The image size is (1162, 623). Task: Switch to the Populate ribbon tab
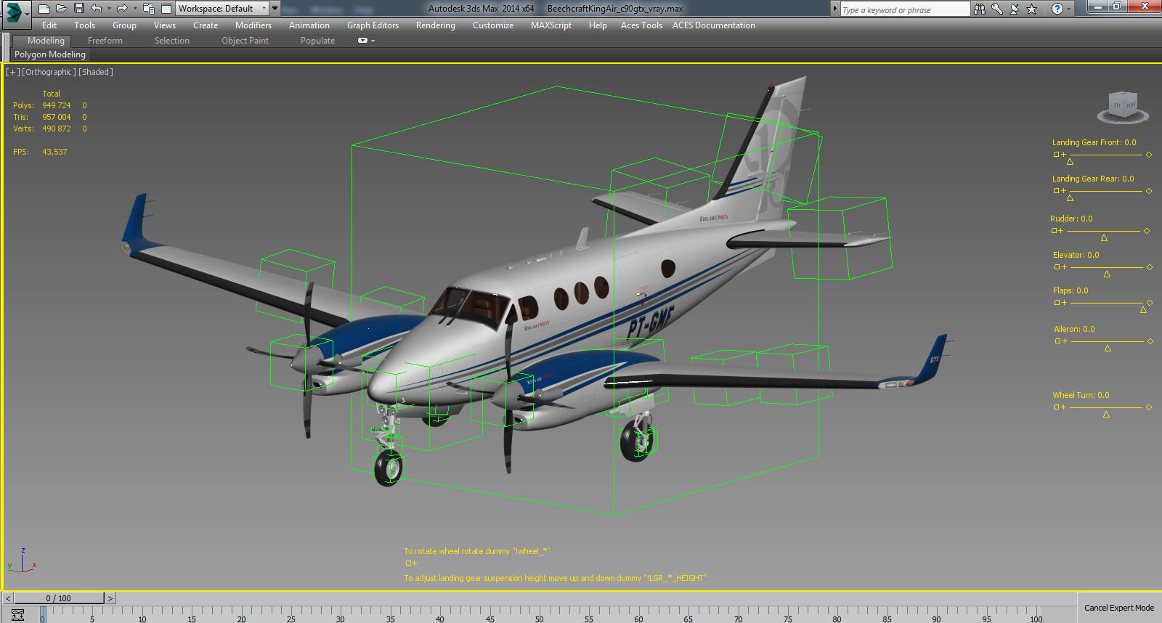[x=318, y=41]
